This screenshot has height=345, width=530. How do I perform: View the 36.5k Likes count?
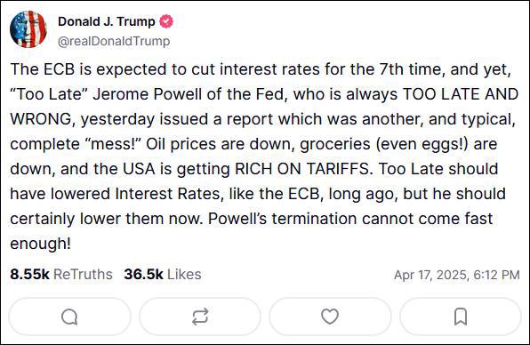[144, 275]
